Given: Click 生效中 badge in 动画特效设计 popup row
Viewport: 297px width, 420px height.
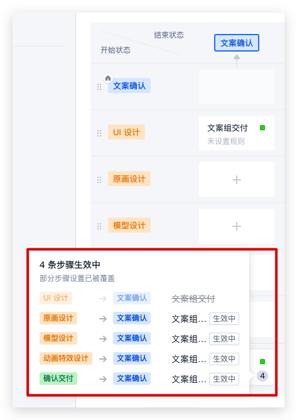Looking at the screenshot, I should (224, 359).
